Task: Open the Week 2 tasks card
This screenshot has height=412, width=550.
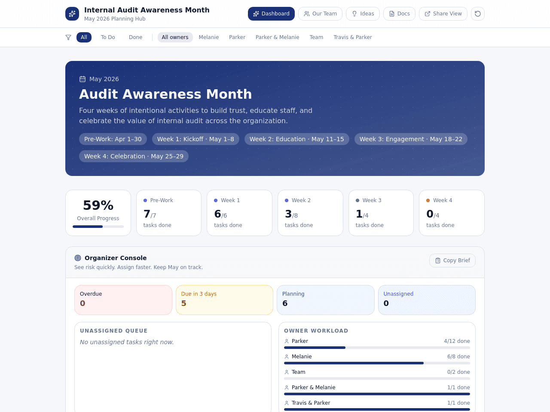Action: 310,213
